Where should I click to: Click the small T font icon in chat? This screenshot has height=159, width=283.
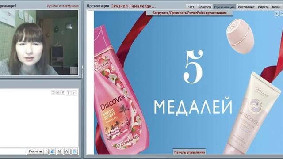(75, 93)
